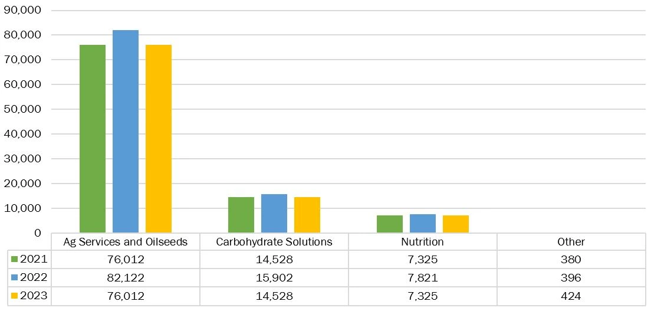Screen dimensions: 651x311
Task: Select the yellow 2023 Ag Services bar
Action: click(159, 139)
